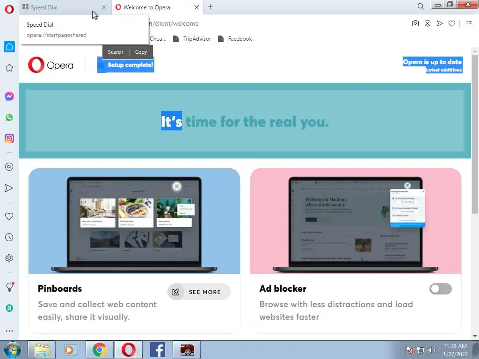
Task: Open Windows Explorer from taskbar
Action: tap(42, 350)
